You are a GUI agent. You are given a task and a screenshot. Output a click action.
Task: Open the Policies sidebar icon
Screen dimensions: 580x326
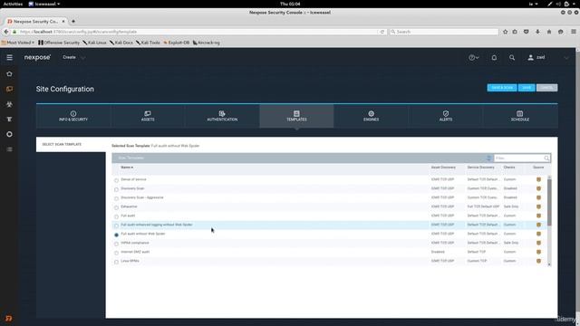click(9, 119)
